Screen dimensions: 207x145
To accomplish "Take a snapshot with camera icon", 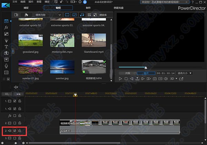I will click(155, 79).
